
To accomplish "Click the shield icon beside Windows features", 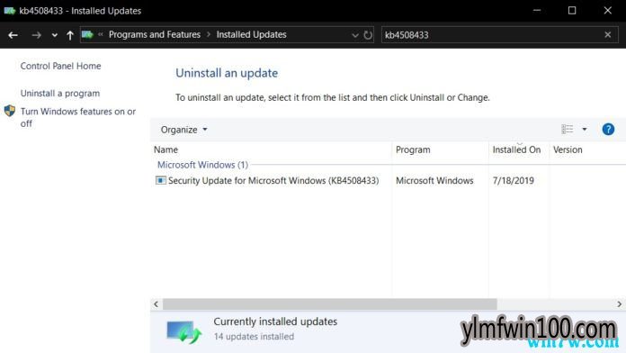I will (x=10, y=111).
